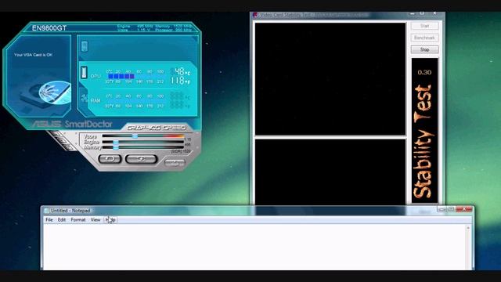Click the wide middle oval button under the SmartDoctor sliders
The width and height of the screenshot is (501, 282).
point(141,159)
